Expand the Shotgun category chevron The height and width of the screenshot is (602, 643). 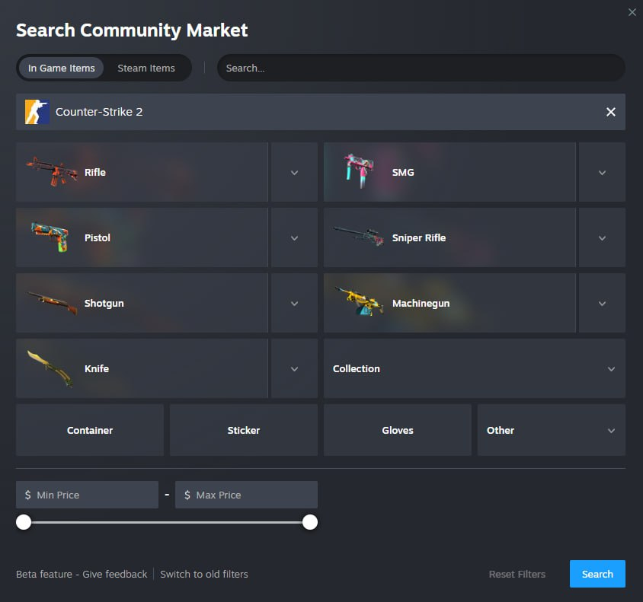pyautogui.click(x=294, y=304)
